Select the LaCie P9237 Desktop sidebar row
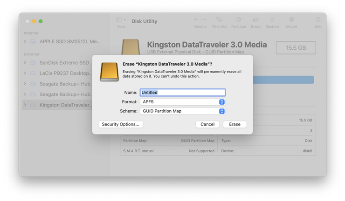This screenshot has width=345, height=201. coord(58,73)
